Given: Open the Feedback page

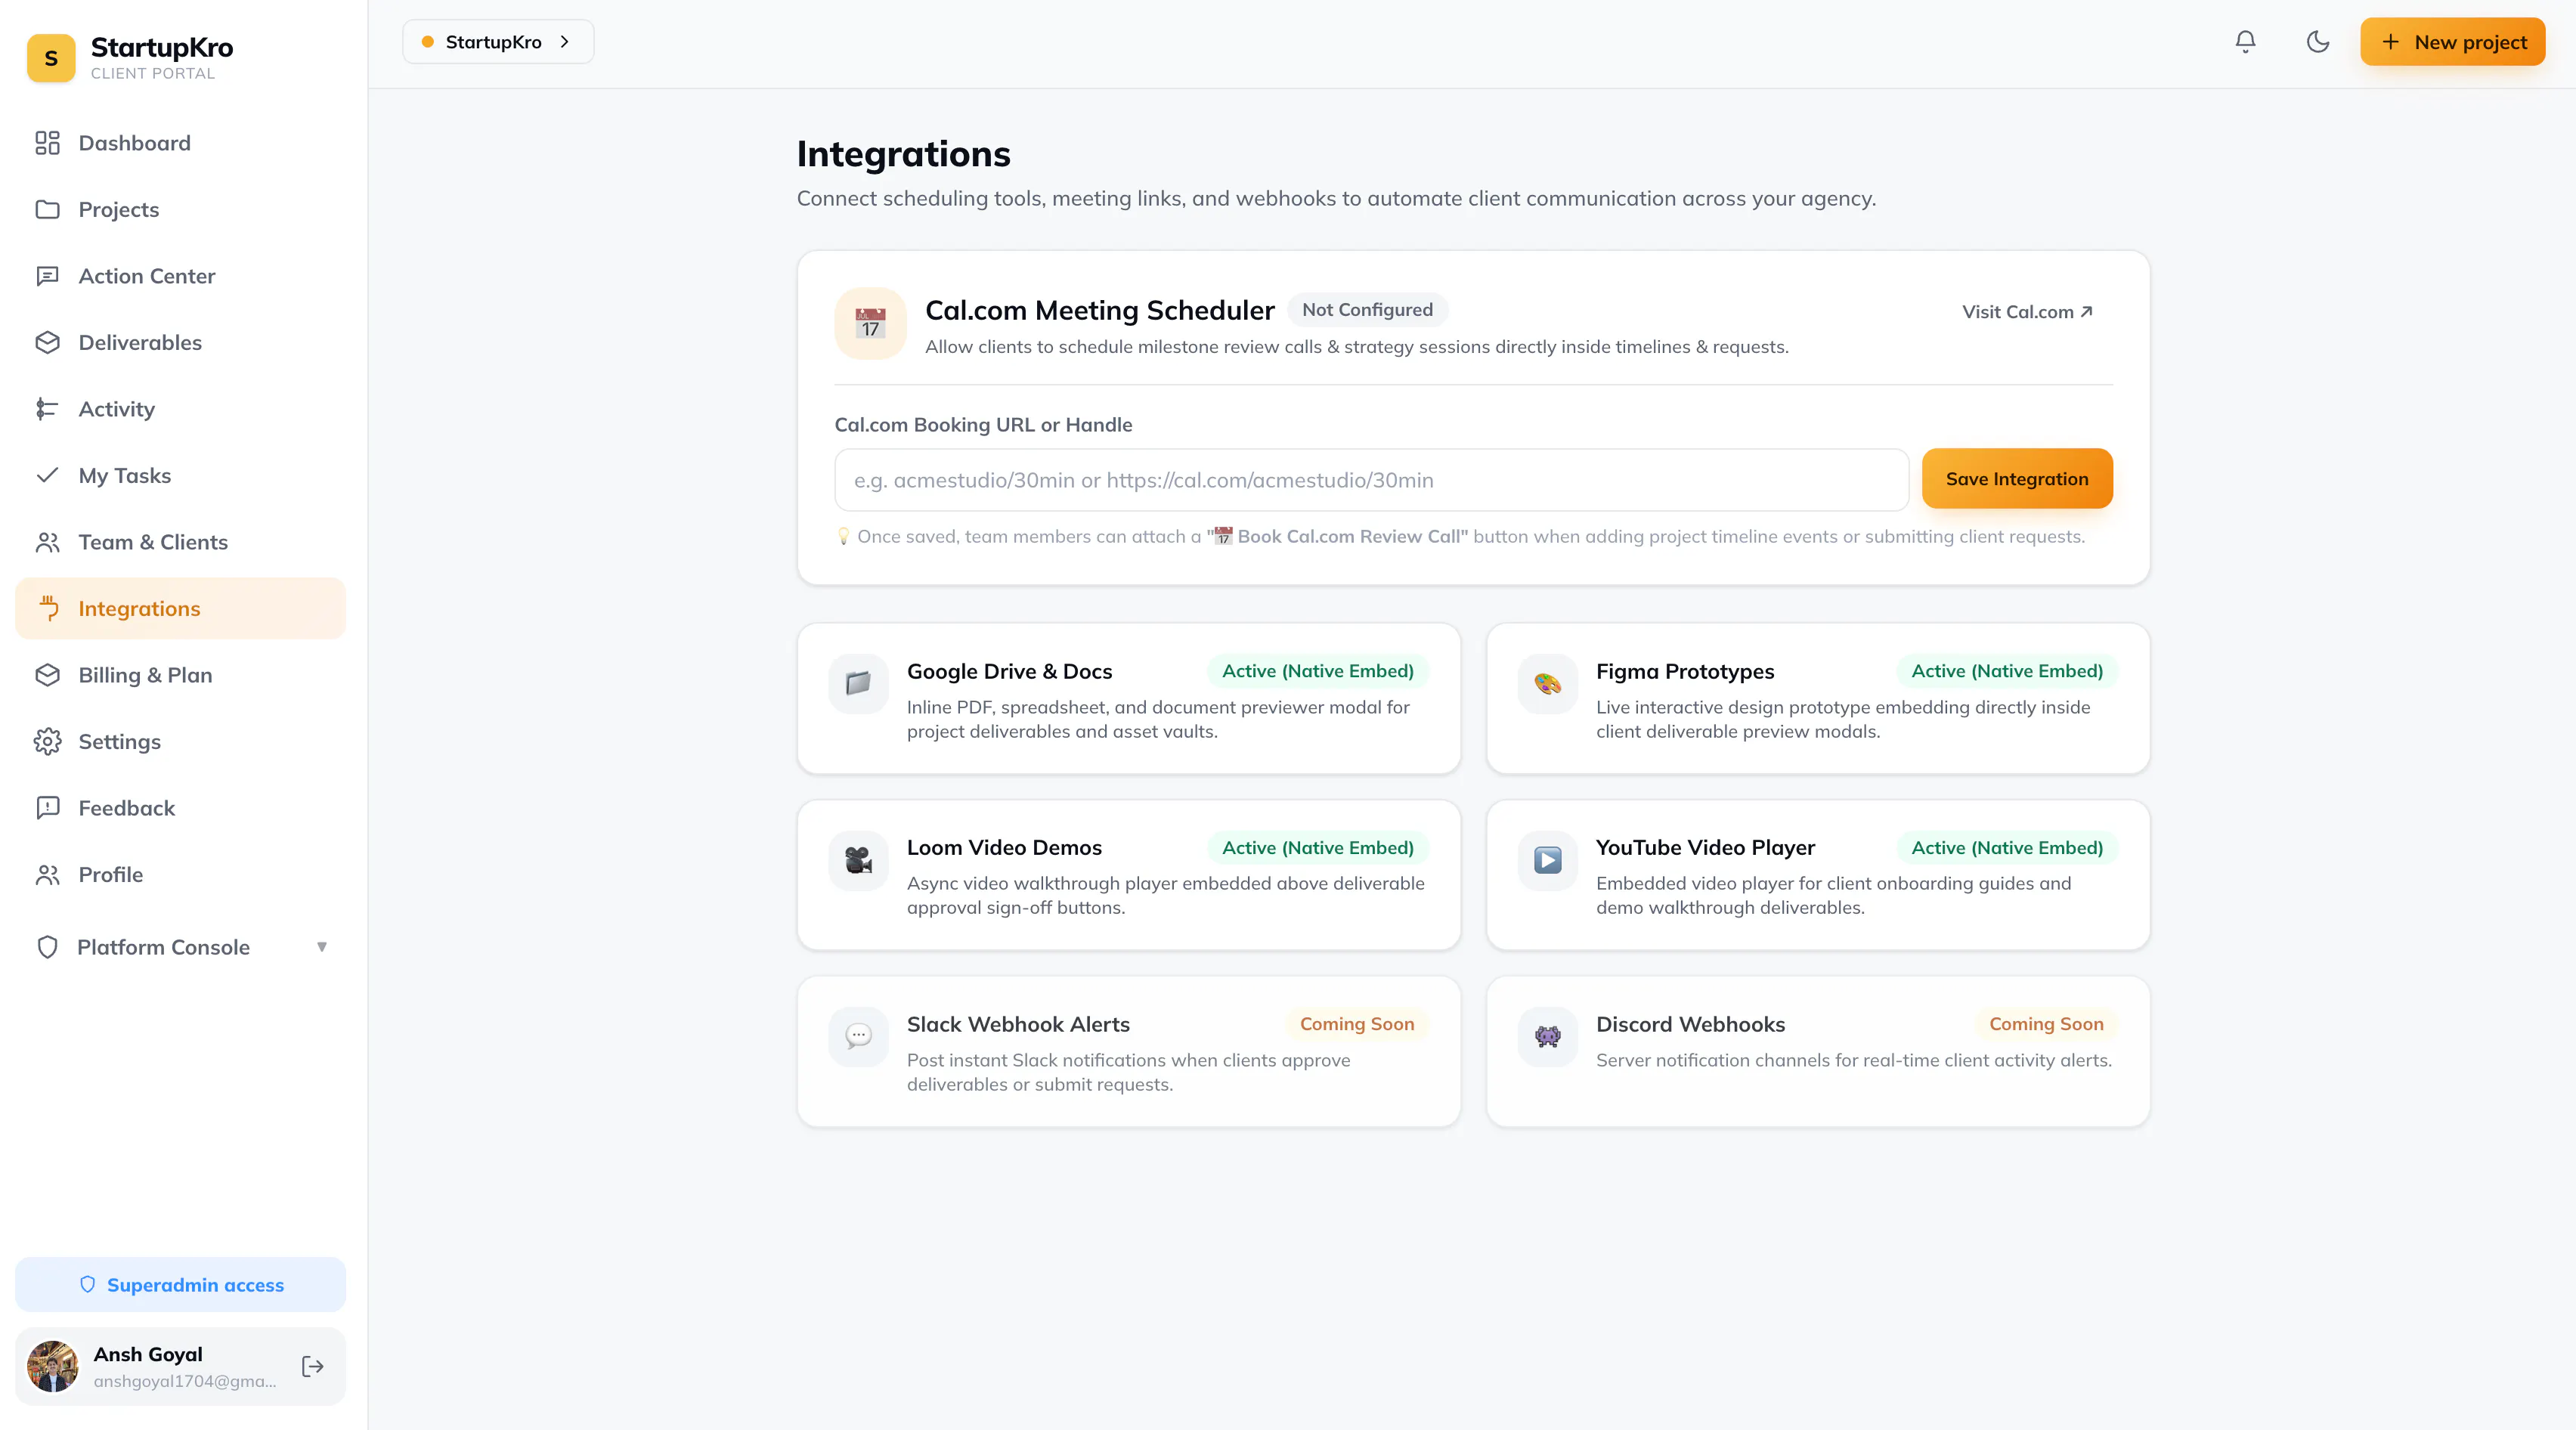Looking at the screenshot, I should point(180,808).
